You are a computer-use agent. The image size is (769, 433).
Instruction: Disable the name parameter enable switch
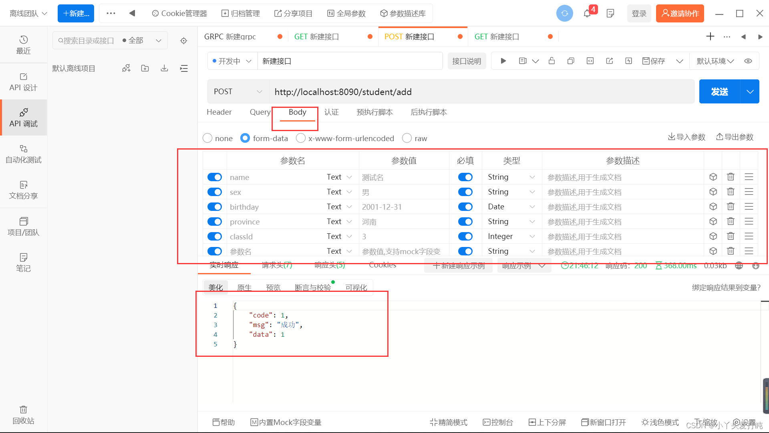click(215, 177)
